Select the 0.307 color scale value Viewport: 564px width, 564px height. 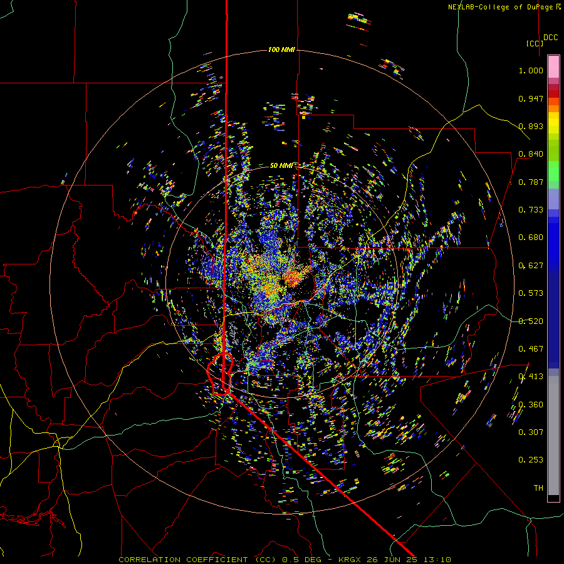(x=531, y=432)
